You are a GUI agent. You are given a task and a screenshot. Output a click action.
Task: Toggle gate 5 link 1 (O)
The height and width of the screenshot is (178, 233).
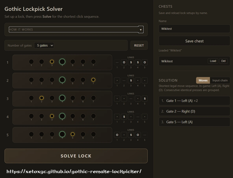(x=117, y=135)
